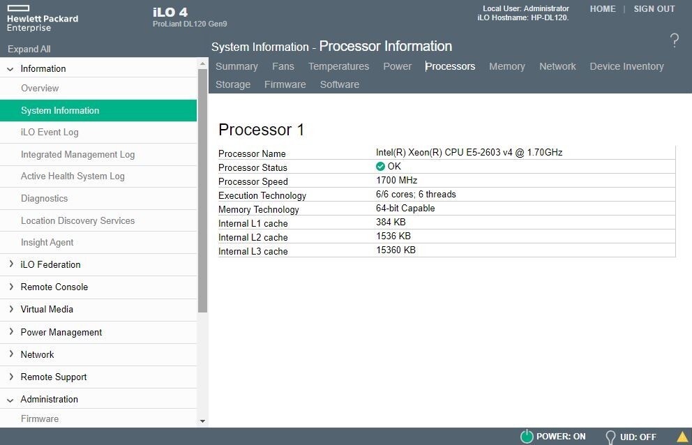Open the Summary tab
Image resolution: width=692 pixels, height=445 pixels.
236,66
